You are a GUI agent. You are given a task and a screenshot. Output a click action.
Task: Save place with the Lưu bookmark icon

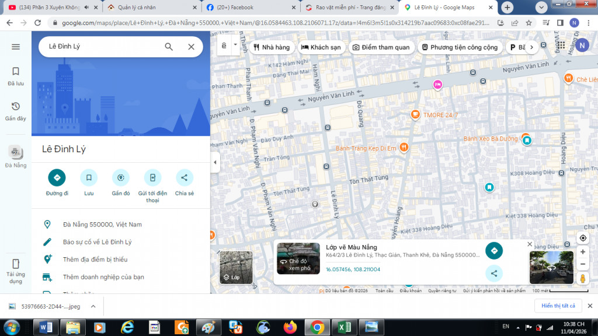coord(89,178)
